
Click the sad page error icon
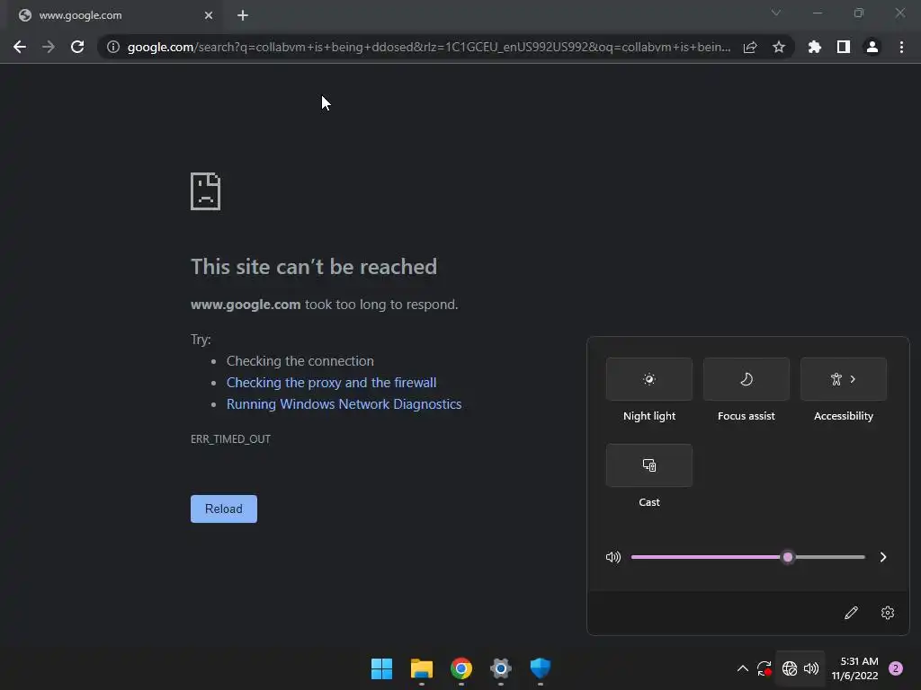(x=206, y=191)
